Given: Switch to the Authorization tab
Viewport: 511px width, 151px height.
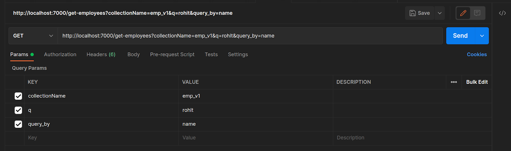Looking at the screenshot, I should (60, 55).
